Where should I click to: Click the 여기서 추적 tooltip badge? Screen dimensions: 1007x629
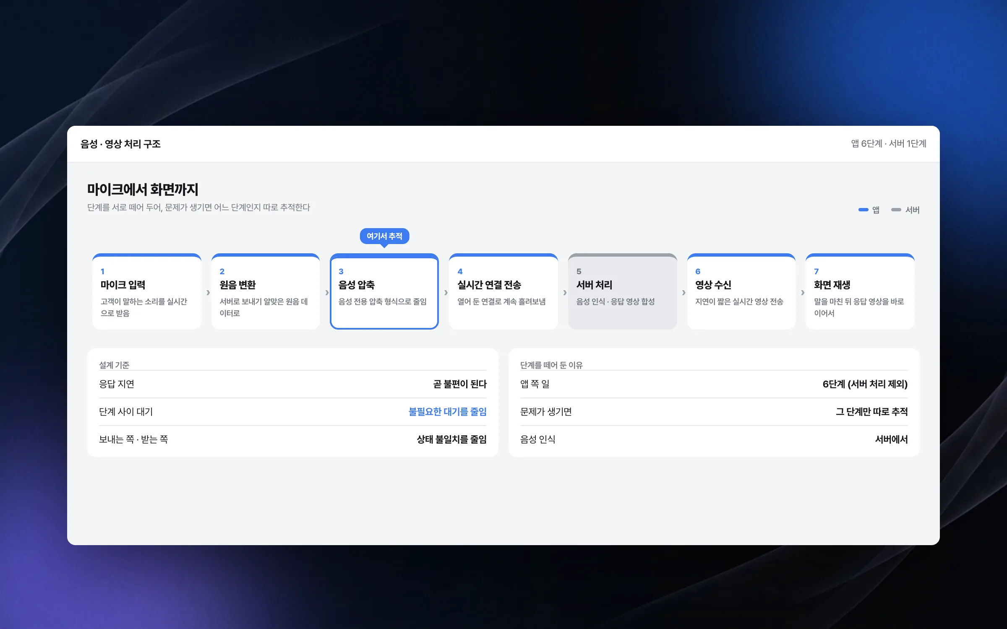384,236
